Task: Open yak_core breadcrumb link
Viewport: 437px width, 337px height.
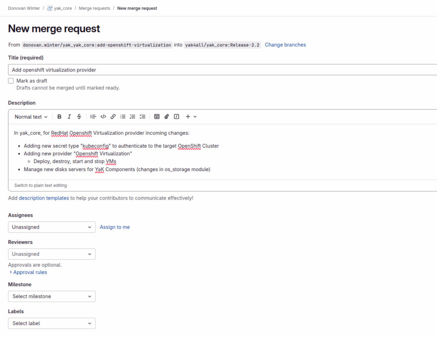Action: coord(63,9)
